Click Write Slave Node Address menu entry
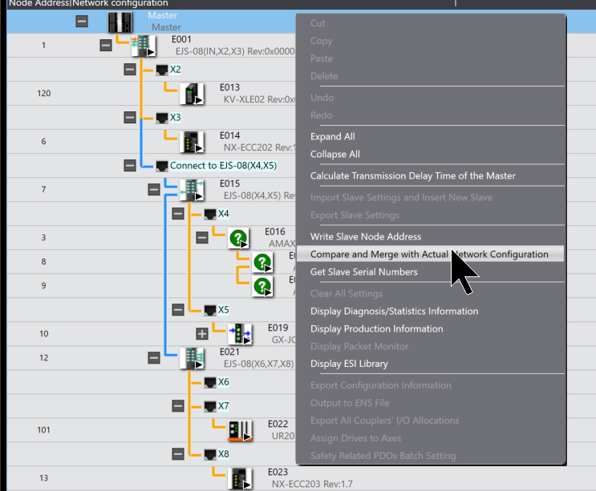The width and height of the screenshot is (596, 491). point(365,236)
